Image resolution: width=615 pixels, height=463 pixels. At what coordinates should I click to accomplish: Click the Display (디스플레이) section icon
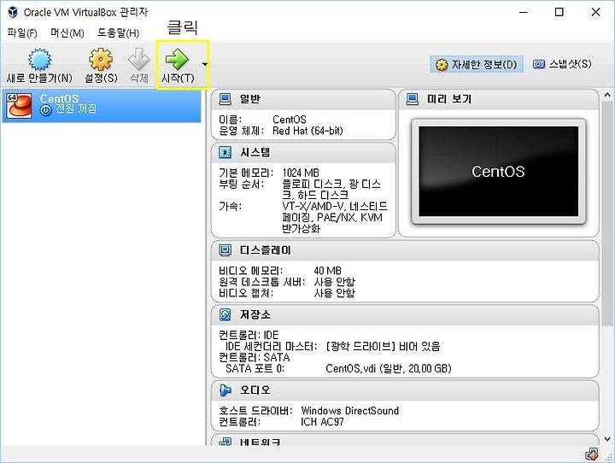[x=225, y=250]
